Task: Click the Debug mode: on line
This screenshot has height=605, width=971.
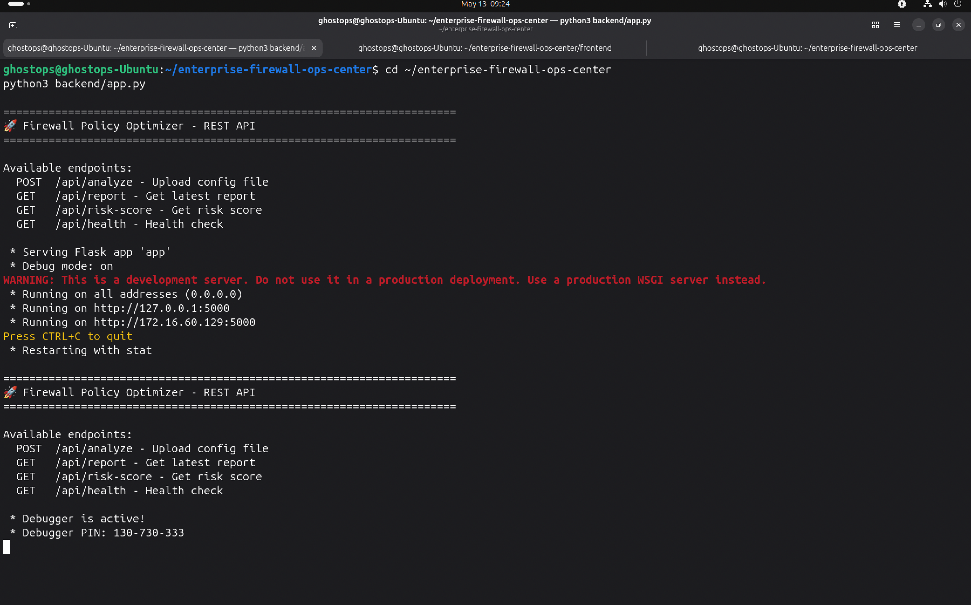Action: tap(61, 266)
